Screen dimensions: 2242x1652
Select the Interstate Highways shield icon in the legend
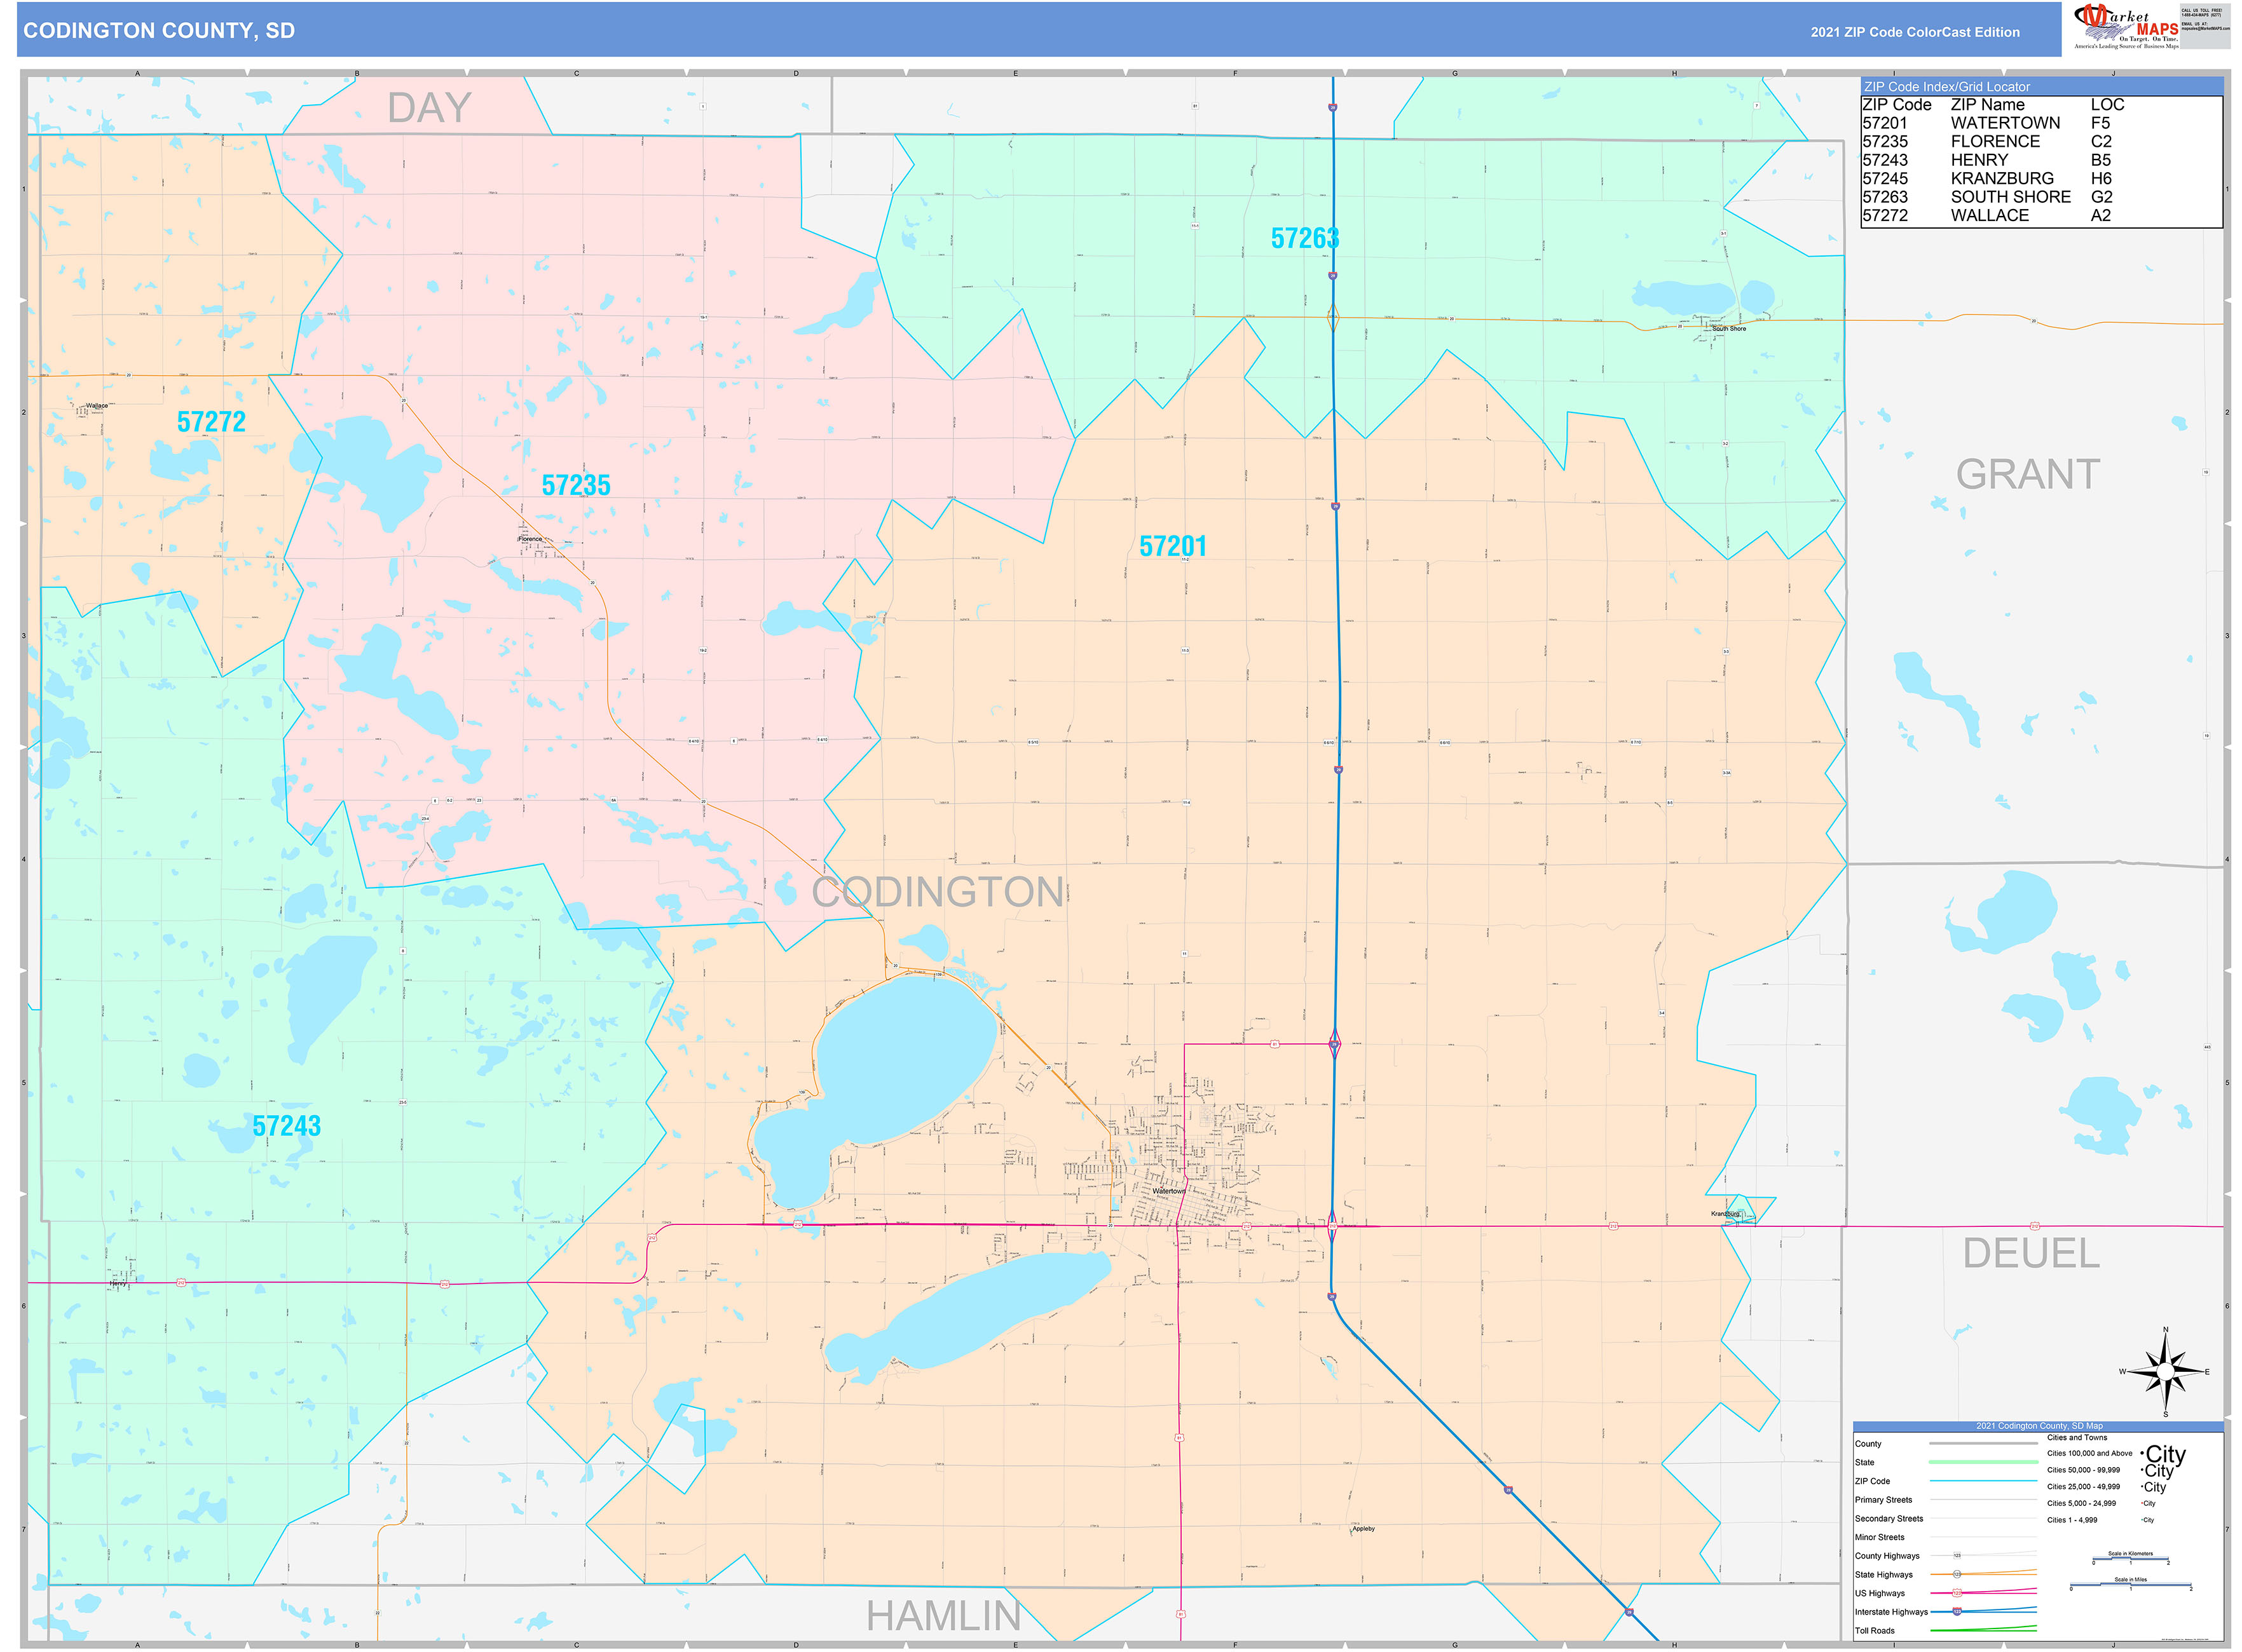click(x=1957, y=1611)
